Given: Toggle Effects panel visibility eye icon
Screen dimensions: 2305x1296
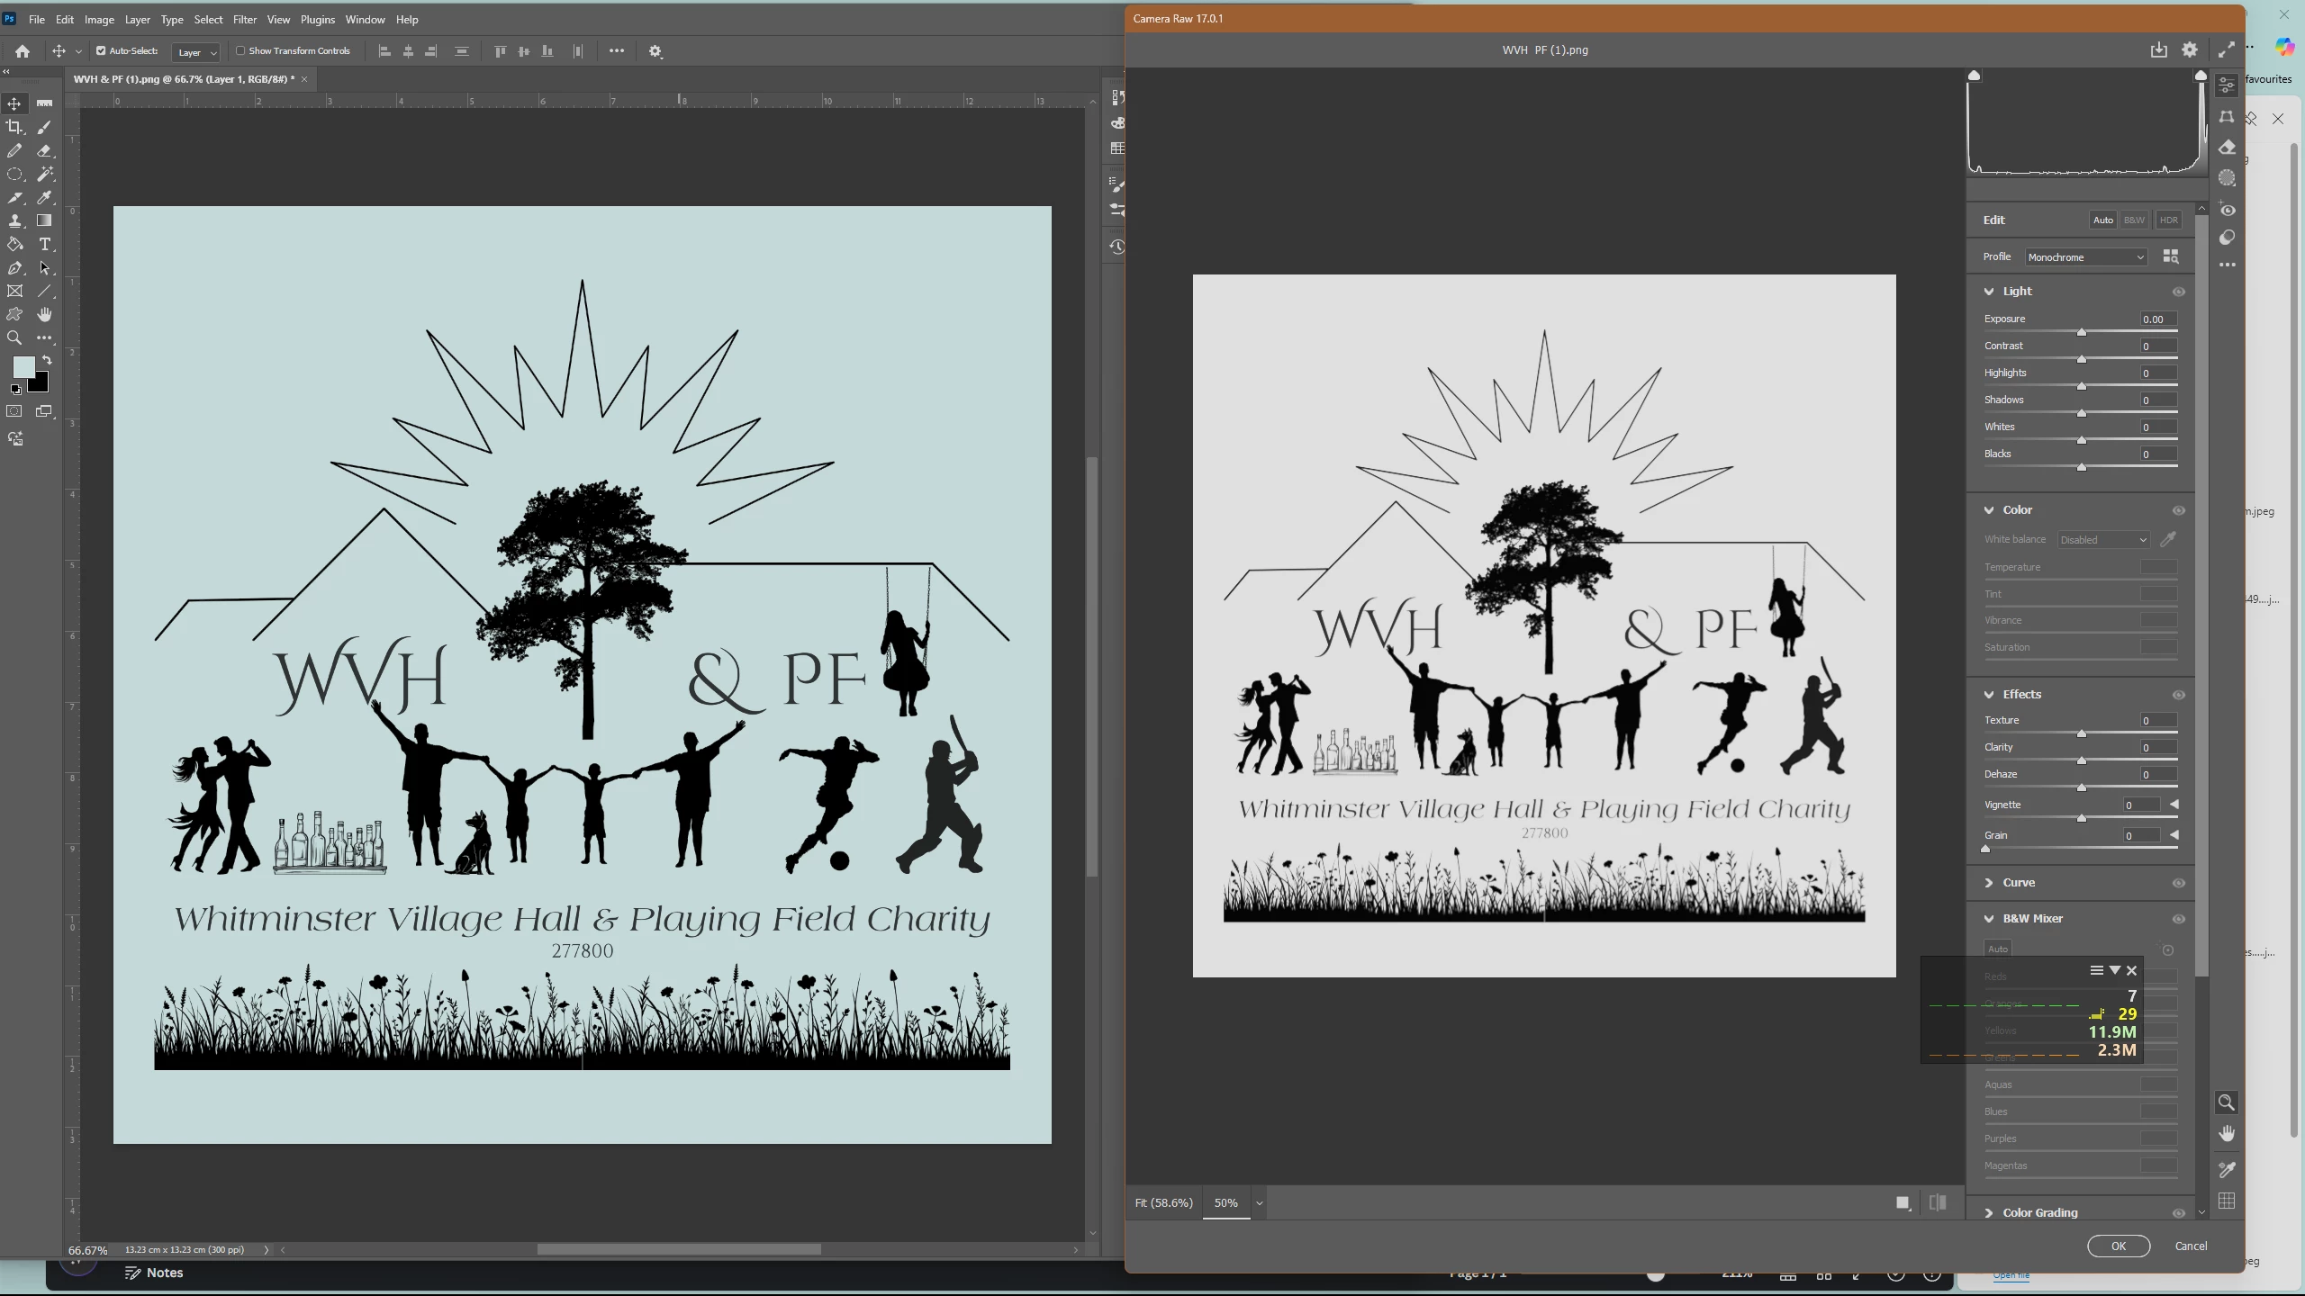Looking at the screenshot, I should tap(2179, 695).
